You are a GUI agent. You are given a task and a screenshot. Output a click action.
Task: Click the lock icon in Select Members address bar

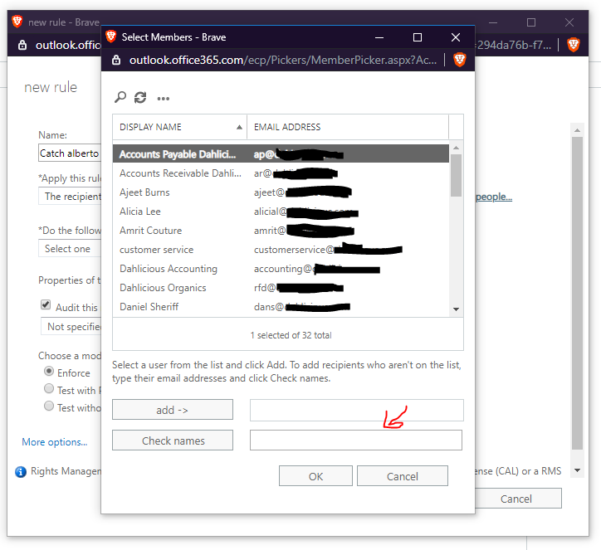tap(116, 60)
